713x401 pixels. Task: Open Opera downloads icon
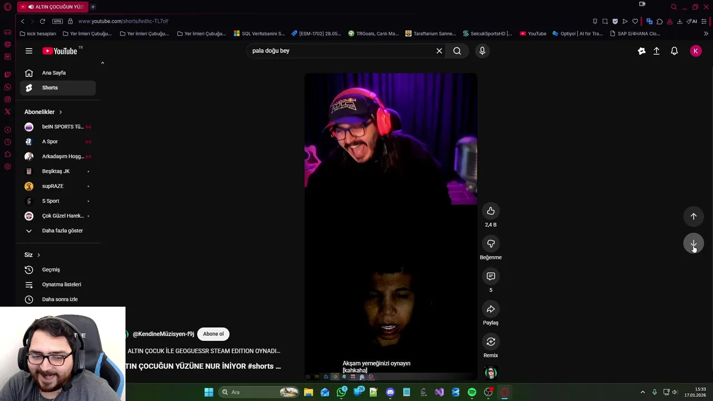coord(680,21)
